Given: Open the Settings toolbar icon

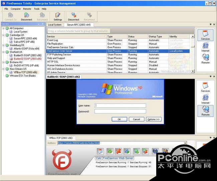Looking at the screenshot, I should [58, 15].
